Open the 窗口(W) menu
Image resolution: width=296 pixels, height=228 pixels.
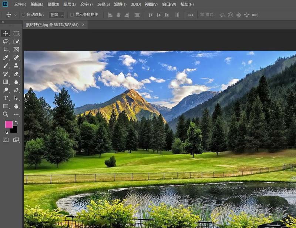point(169,4)
